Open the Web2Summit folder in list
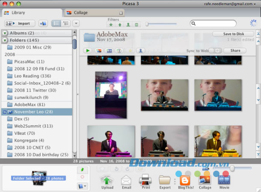 pos(33,126)
